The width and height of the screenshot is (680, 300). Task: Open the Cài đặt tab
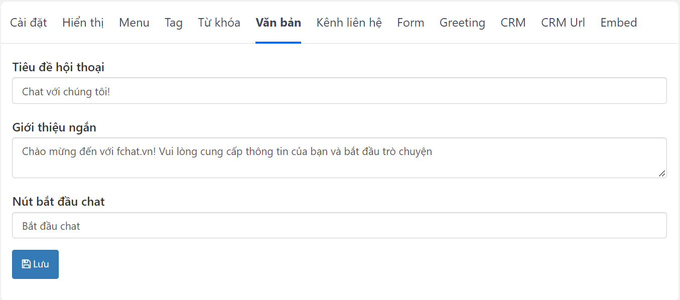point(29,23)
